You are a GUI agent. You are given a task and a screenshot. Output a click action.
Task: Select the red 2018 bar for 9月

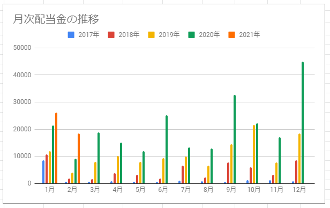(228, 173)
